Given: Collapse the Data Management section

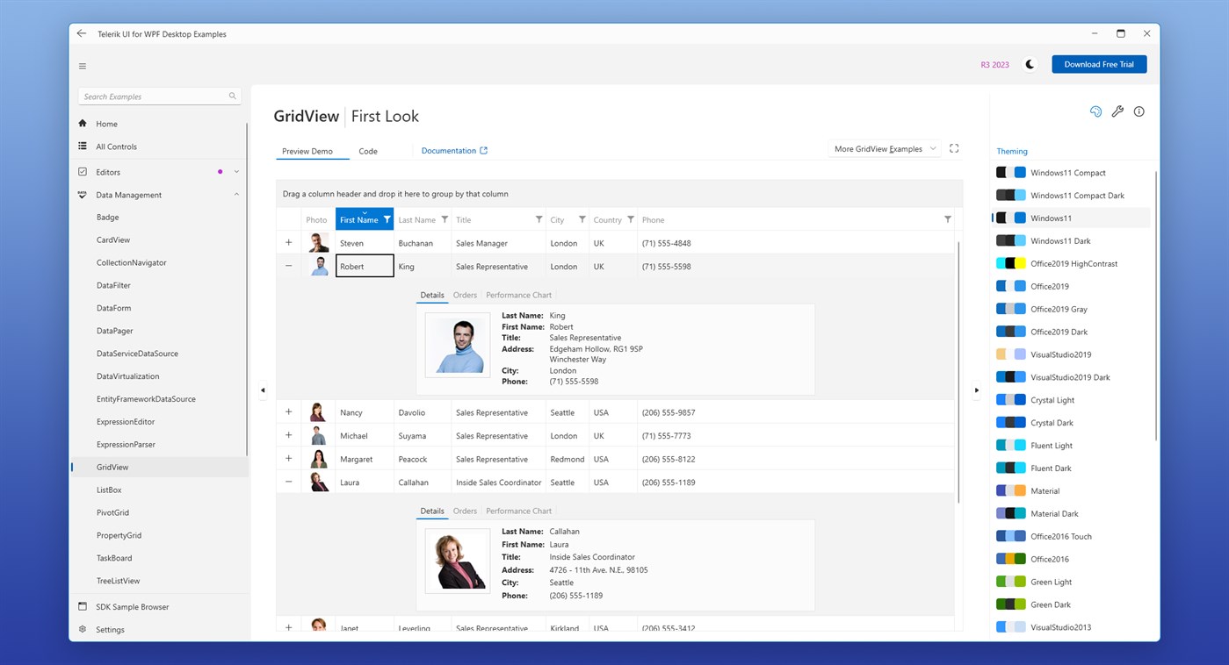Looking at the screenshot, I should [x=235, y=194].
